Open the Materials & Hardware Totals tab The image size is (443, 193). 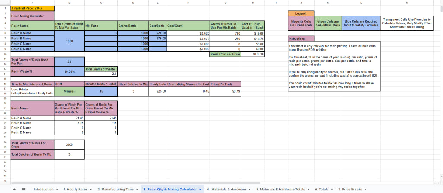point(280,189)
